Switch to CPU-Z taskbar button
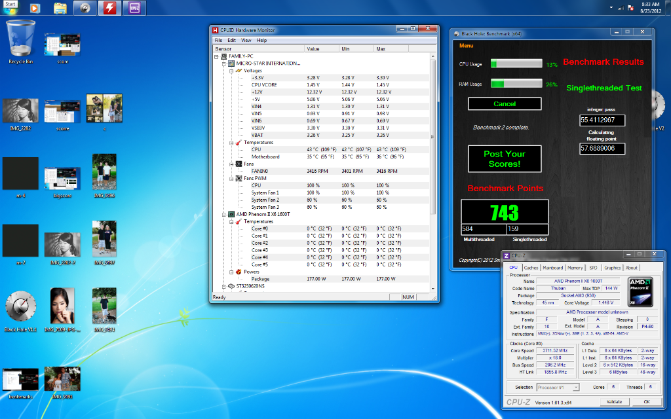This screenshot has width=671, height=419. 134,8
